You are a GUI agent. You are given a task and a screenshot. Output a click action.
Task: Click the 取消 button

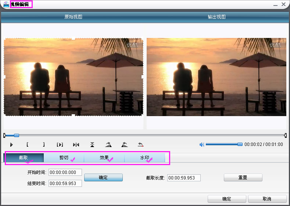[267, 199]
